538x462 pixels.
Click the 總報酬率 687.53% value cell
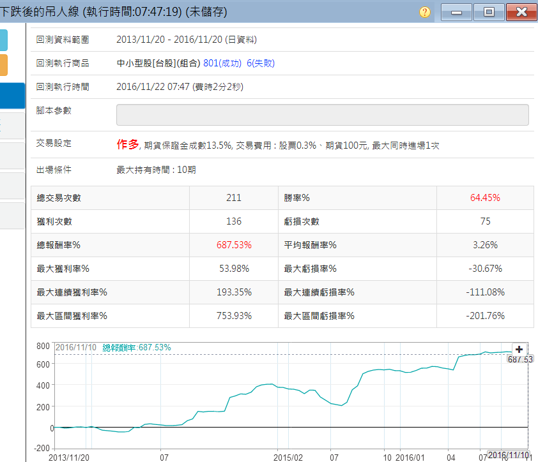[234, 245]
